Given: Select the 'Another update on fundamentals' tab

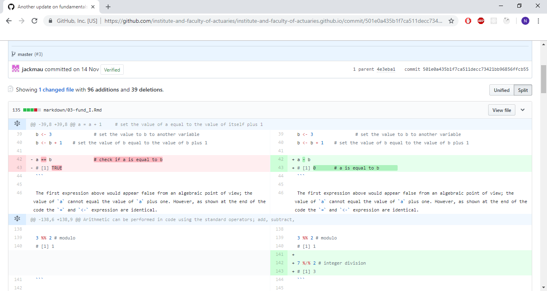Looking at the screenshot, I should coord(51,7).
